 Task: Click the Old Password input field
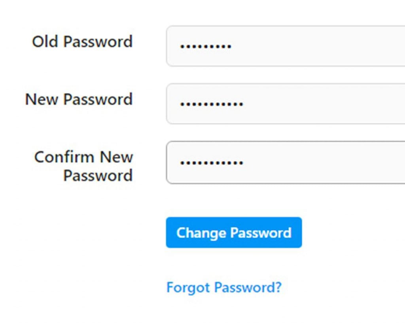(286, 46)
